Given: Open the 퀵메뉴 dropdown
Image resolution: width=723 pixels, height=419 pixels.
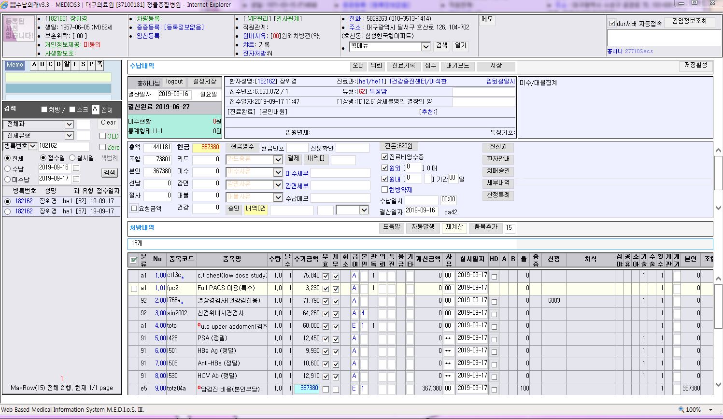Looking at the screenshot, I should (425, 47).
